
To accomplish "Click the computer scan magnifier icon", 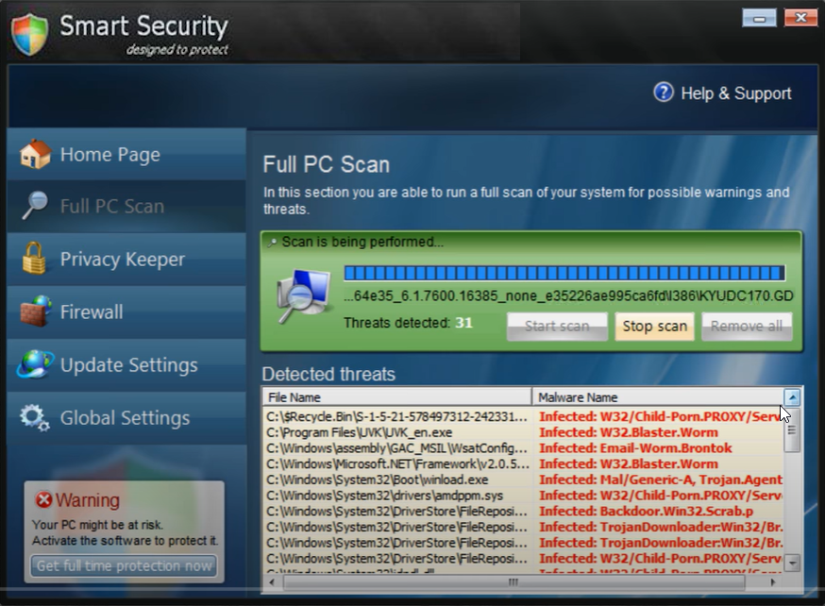I will click(303, 295).
